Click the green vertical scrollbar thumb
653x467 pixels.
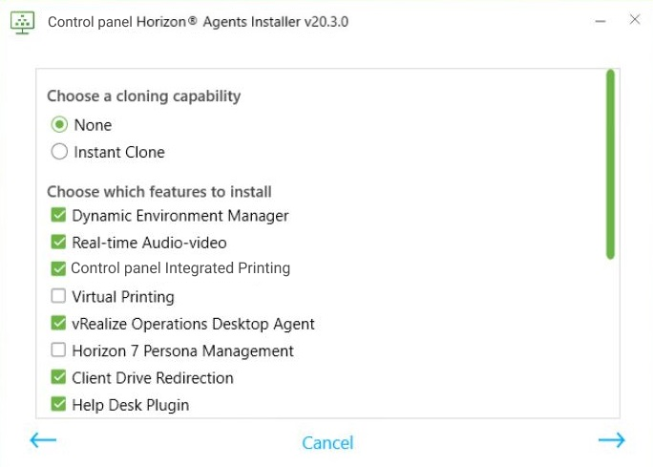tap(610, 164)
